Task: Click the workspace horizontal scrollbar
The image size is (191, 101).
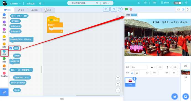Action: coord(98,95)
